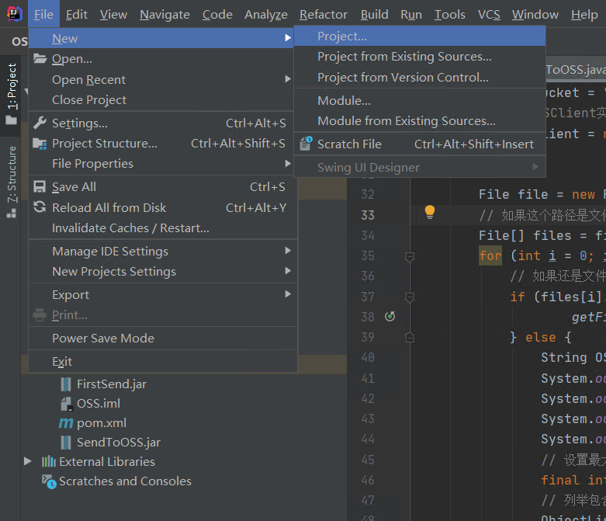Toggle Power Save Mode

coord(103,339)
